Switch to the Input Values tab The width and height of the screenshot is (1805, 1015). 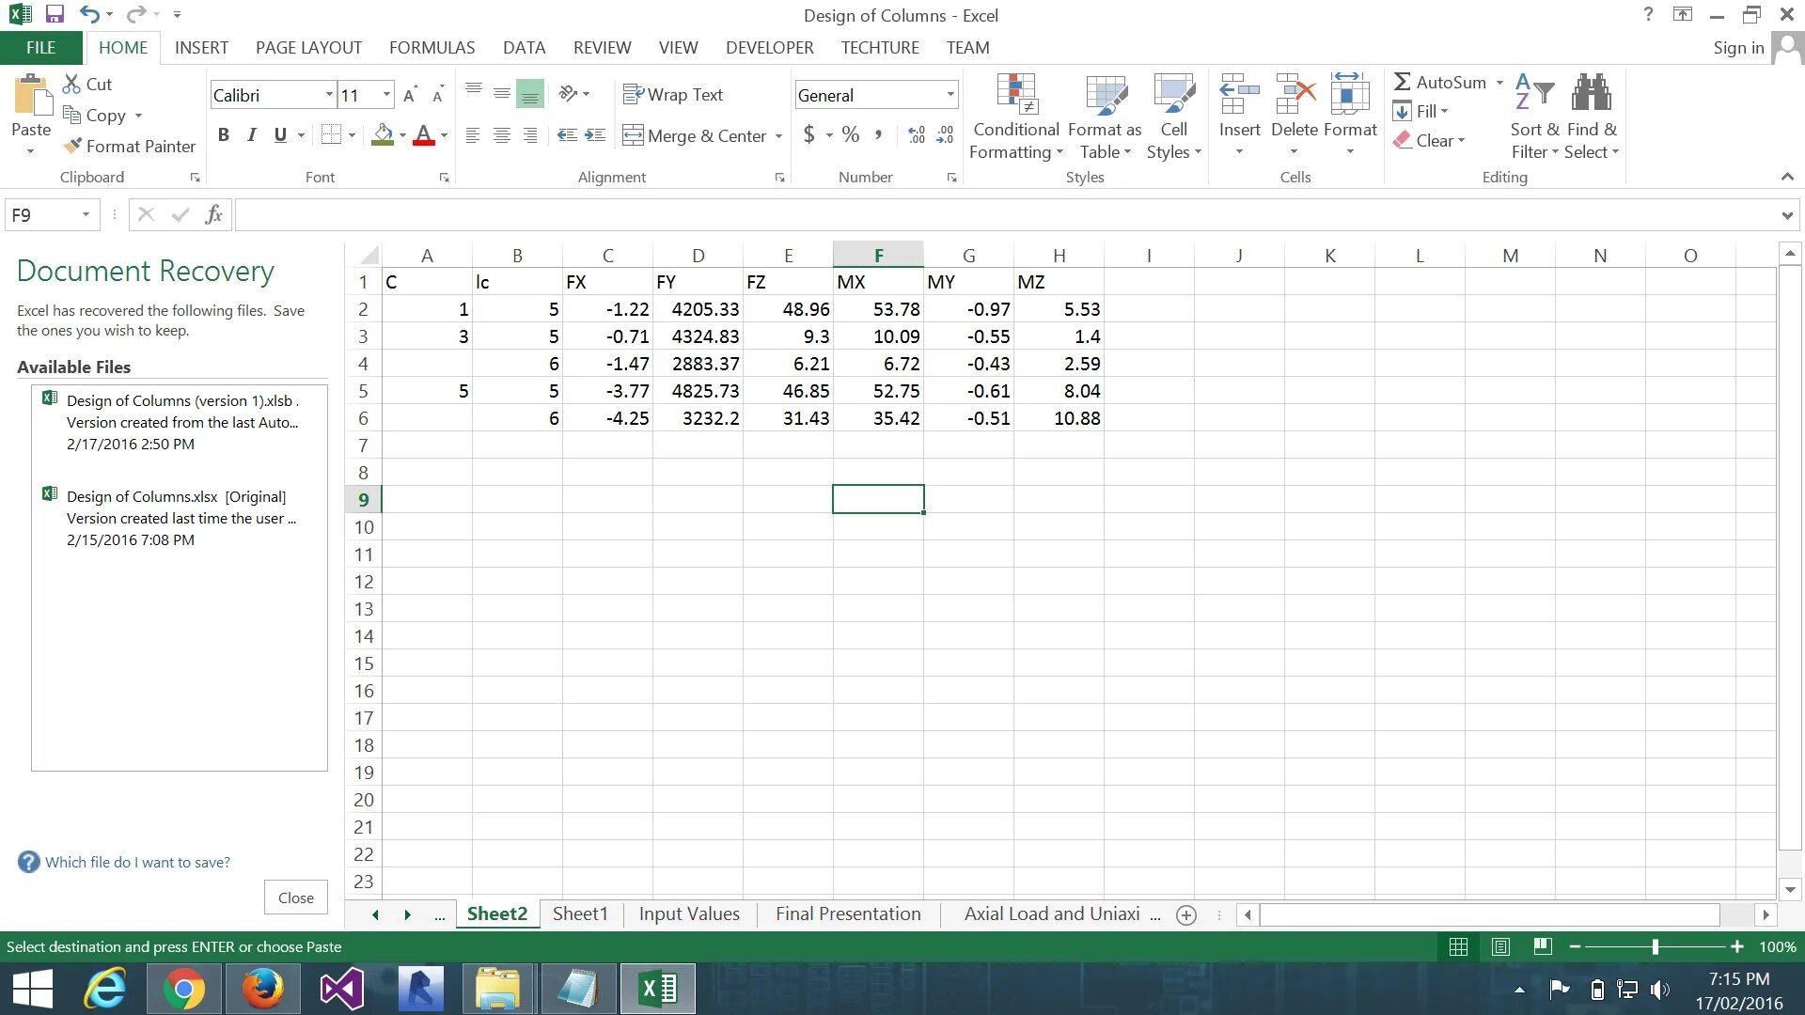click(687, 913)
